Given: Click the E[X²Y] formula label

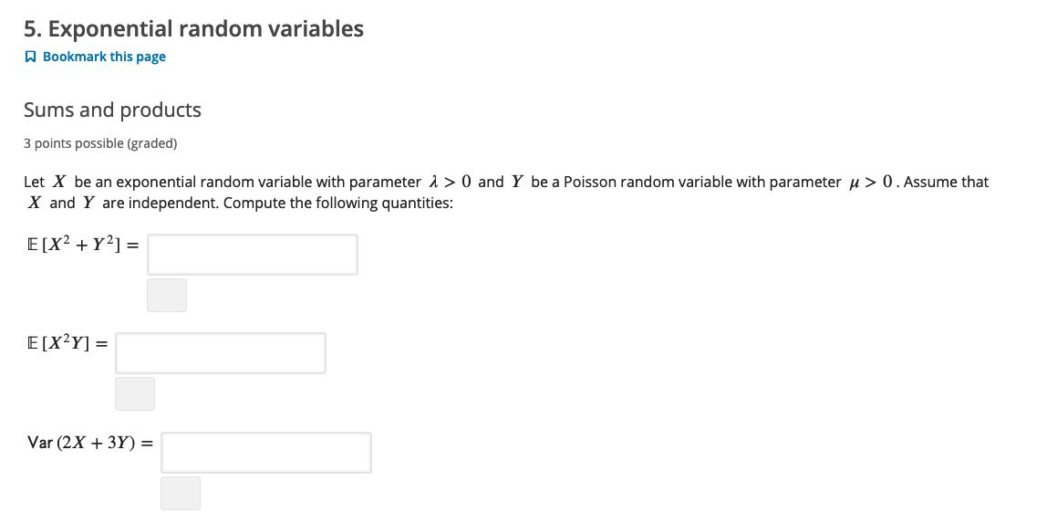Looking at the screenshot, I should [x=67, y=343].
